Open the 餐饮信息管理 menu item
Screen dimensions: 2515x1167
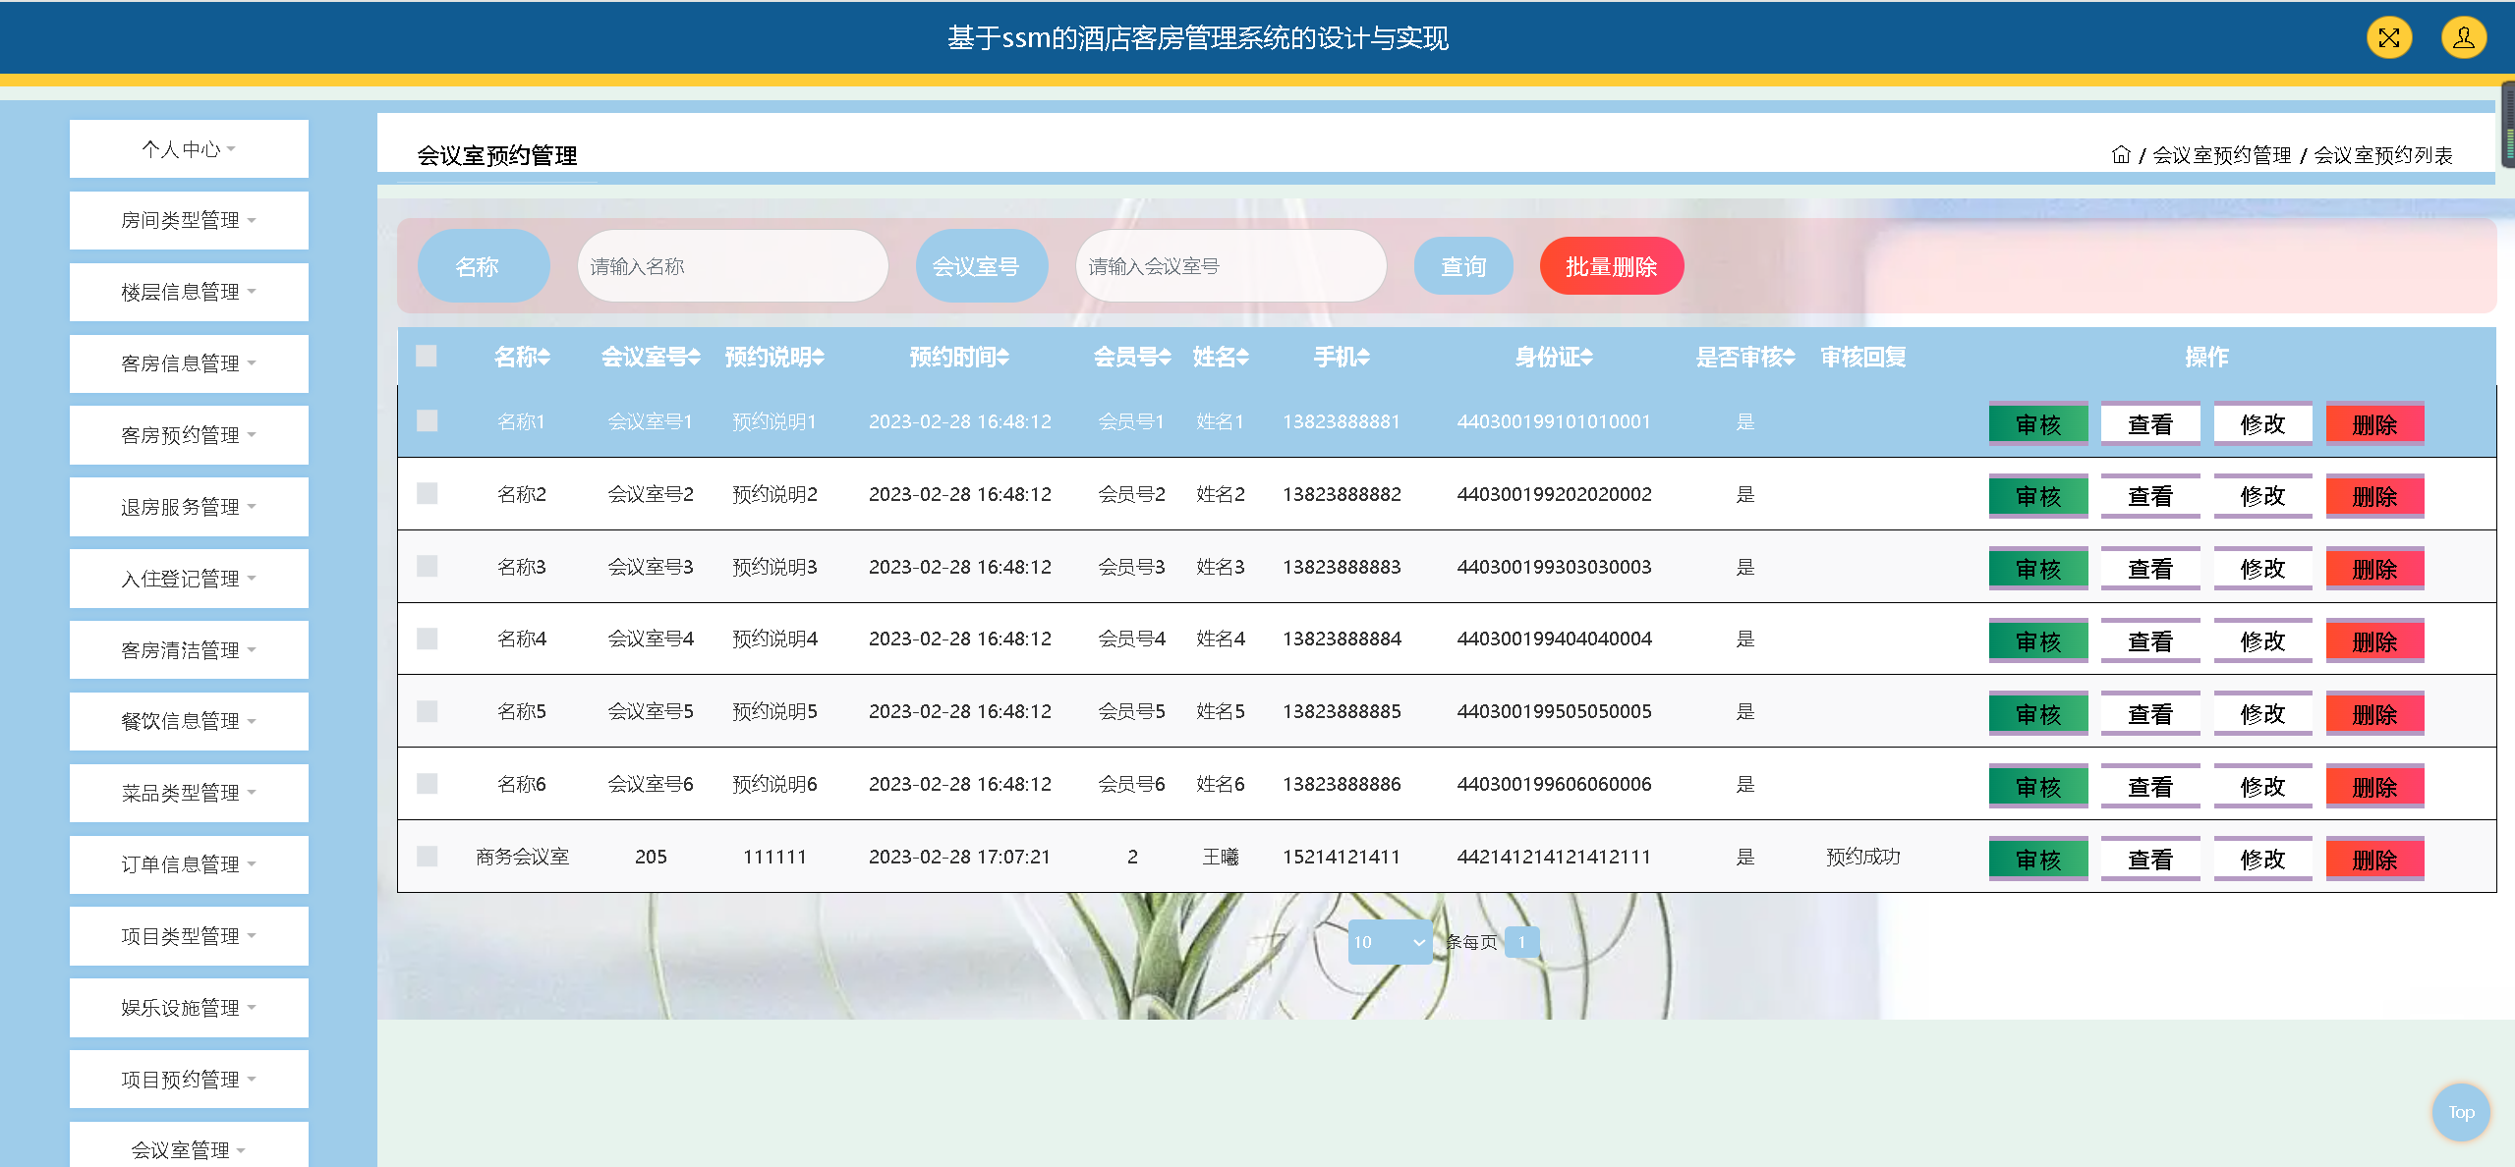click(x=189, y=721)
